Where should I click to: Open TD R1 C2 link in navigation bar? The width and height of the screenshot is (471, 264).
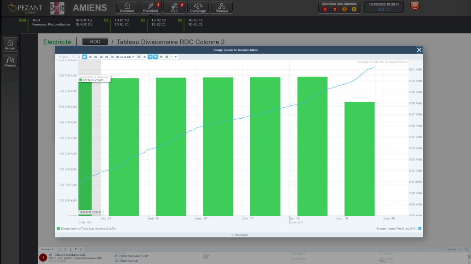point(121,20)
